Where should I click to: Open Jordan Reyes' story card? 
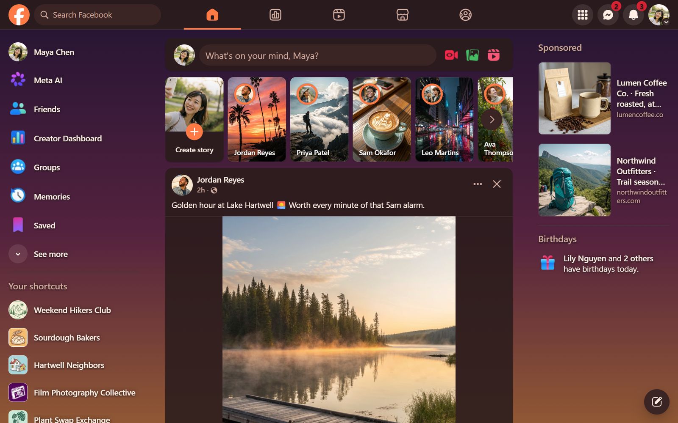pos(257,119)
